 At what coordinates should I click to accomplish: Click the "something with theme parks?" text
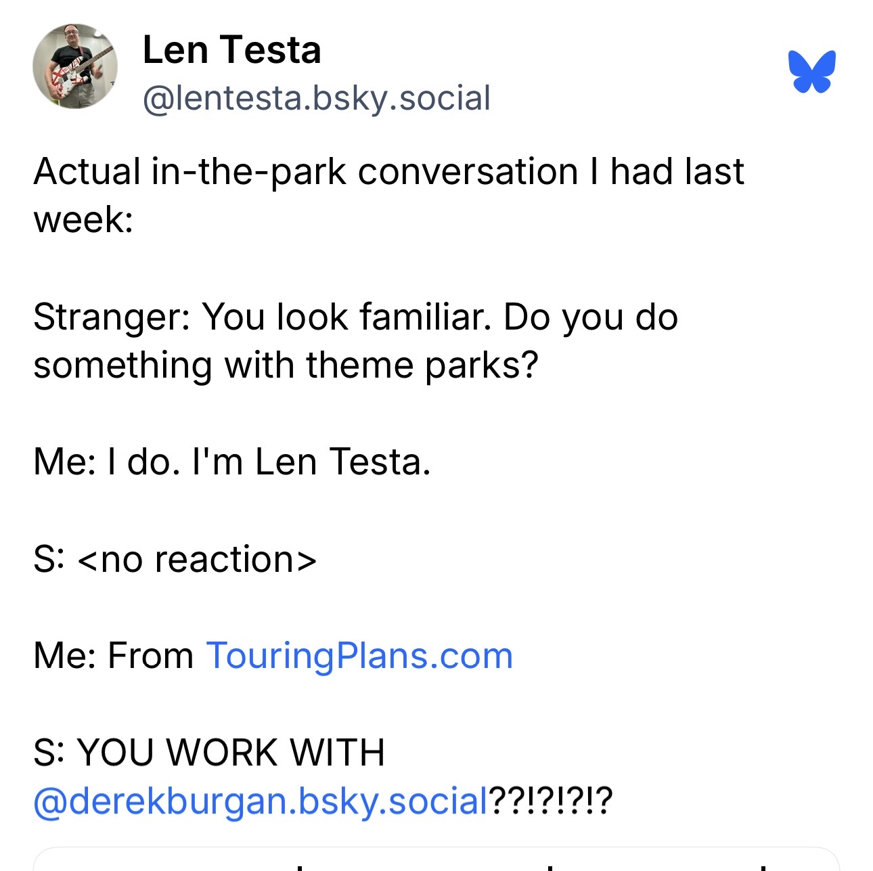[286, 365]
